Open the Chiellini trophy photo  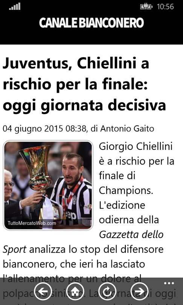pos(48,185)
